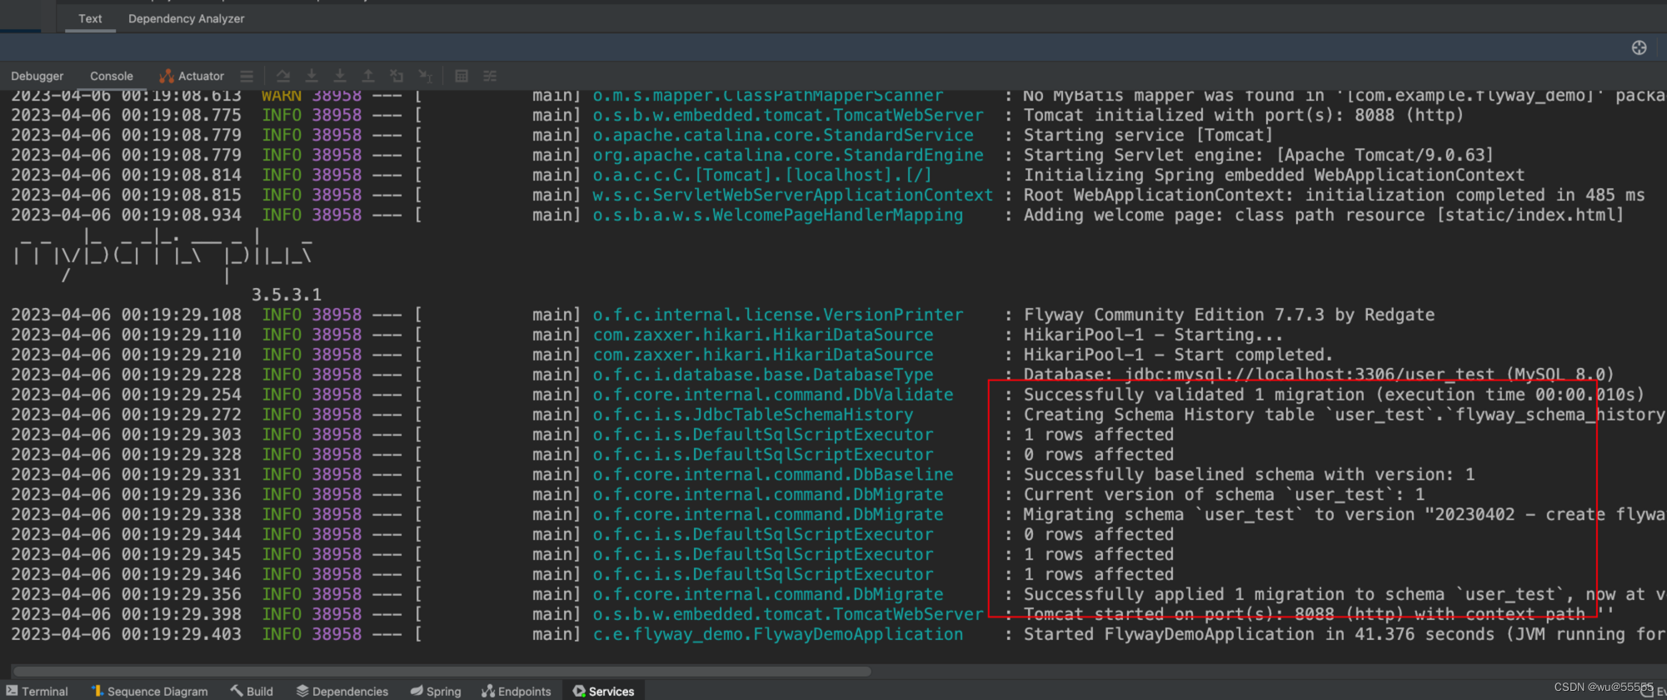
Task: Click the Force Step Into icon
Action: 340,76
